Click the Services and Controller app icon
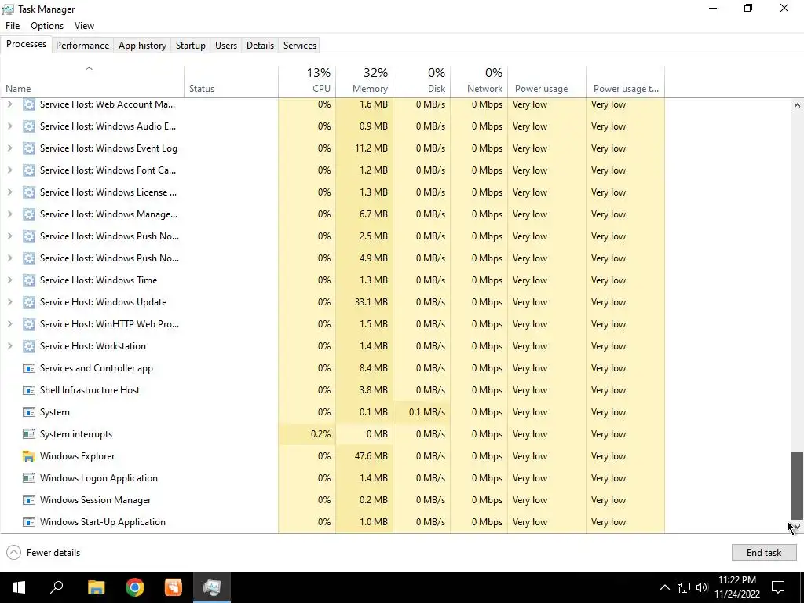Screen dimensions: 804x603 tap(29, 368)
